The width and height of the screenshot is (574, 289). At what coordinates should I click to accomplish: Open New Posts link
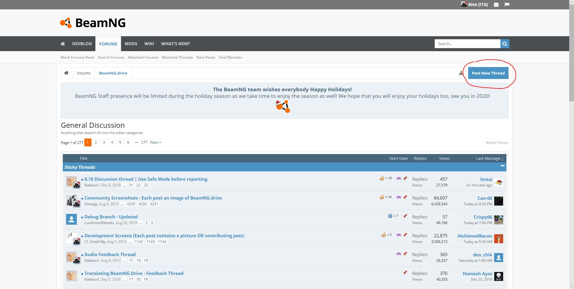206,57
